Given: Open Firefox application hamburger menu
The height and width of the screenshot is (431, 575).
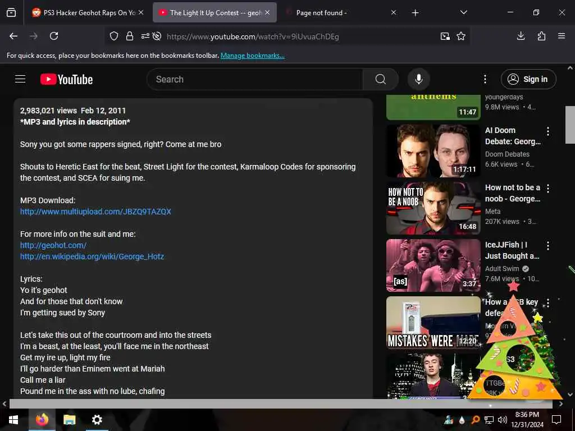Looking at the screenshot, I should (x=562, y=36).
